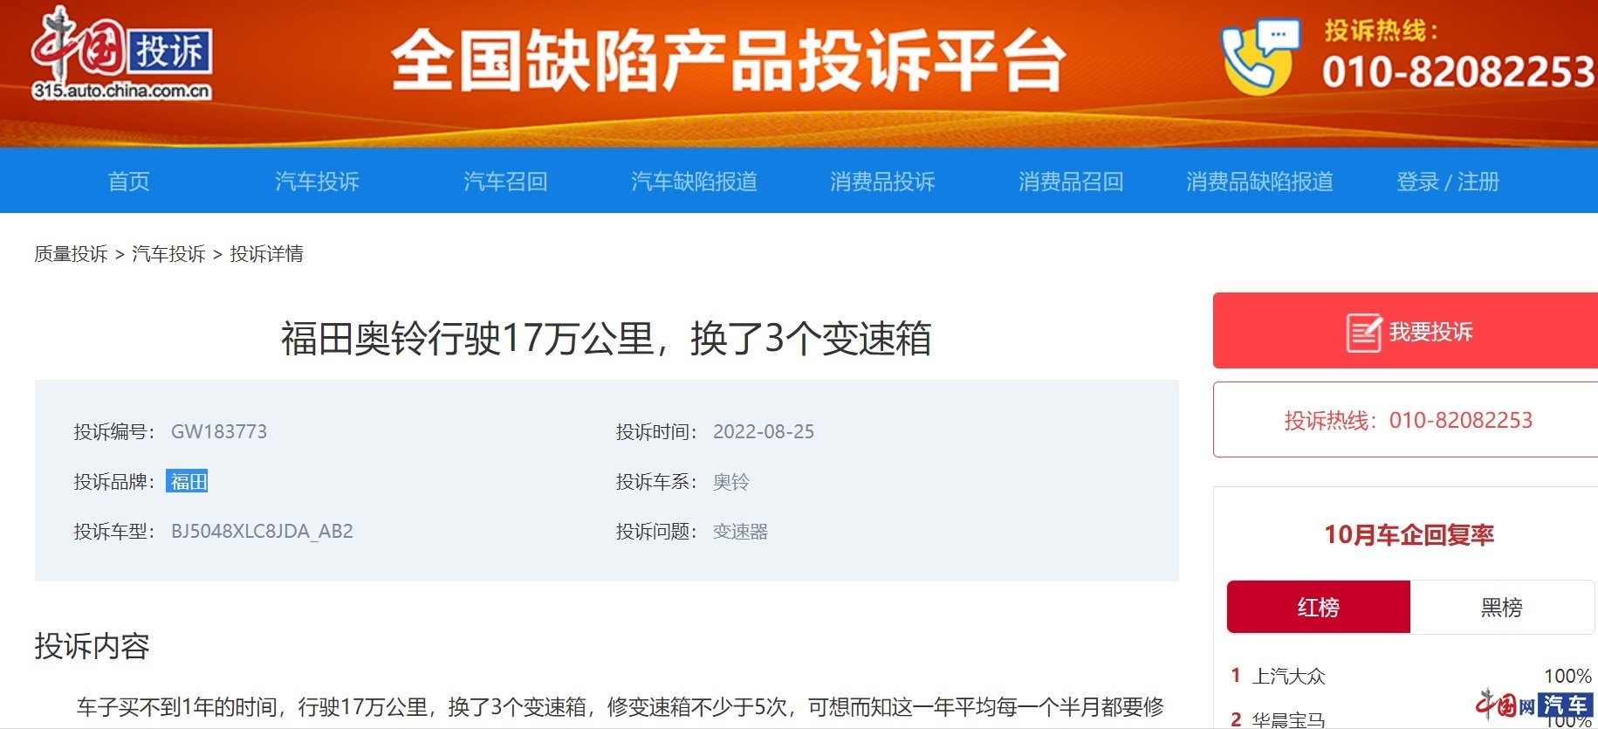Screen dimensions: 1598x729
Task: Click complaint date 2022-08-25
Action: [764, 432]
